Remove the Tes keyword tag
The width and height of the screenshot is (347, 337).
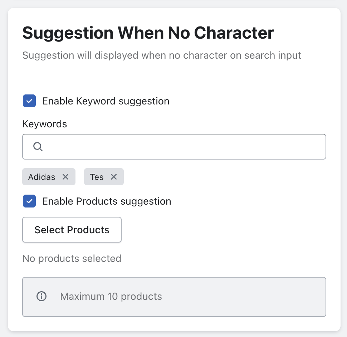(x=114, y=177)
